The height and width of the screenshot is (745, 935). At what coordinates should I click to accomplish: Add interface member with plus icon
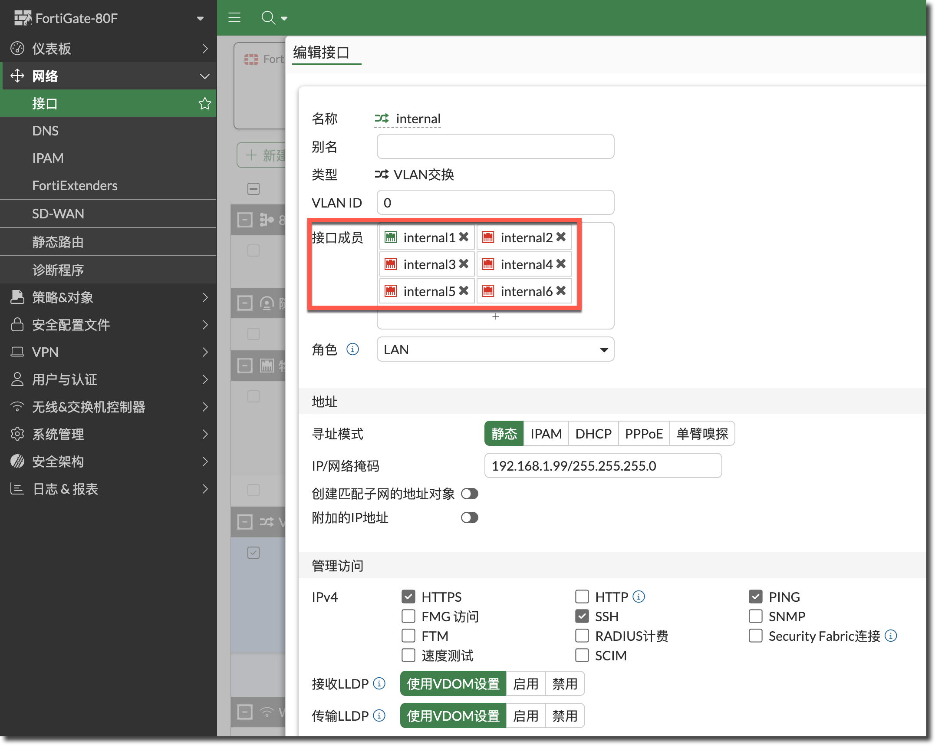pyautogui.click(x=496, y=316)
